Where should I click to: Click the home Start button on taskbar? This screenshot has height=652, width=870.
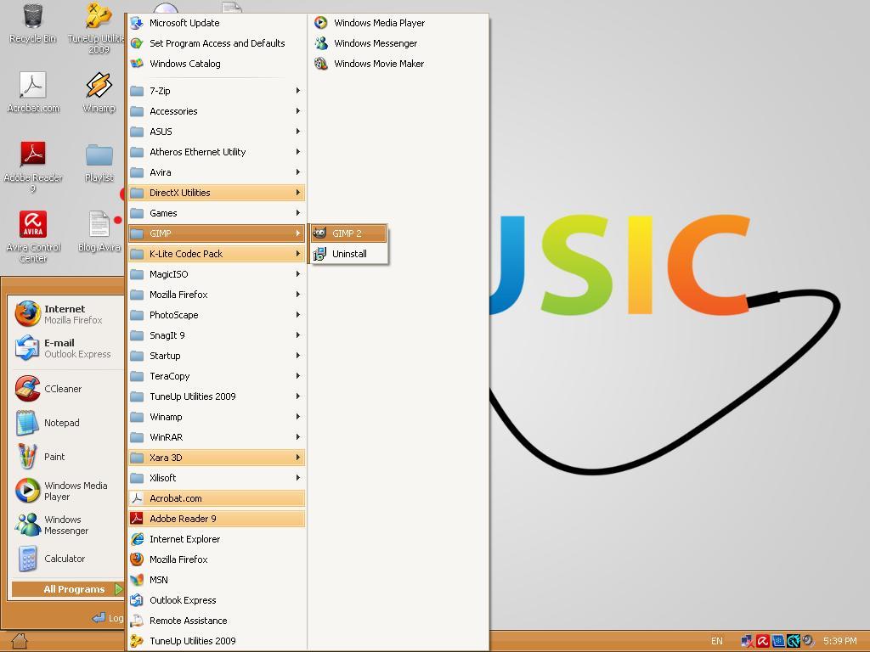tap(19, 641)
